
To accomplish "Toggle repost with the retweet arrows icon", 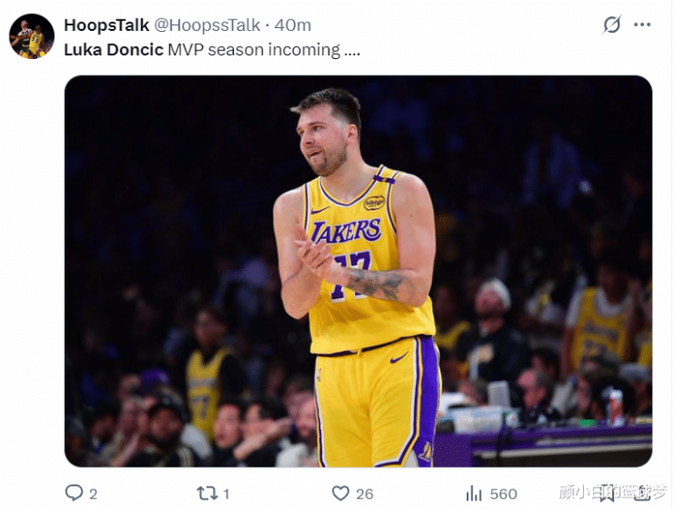I will tap(207, 492).
